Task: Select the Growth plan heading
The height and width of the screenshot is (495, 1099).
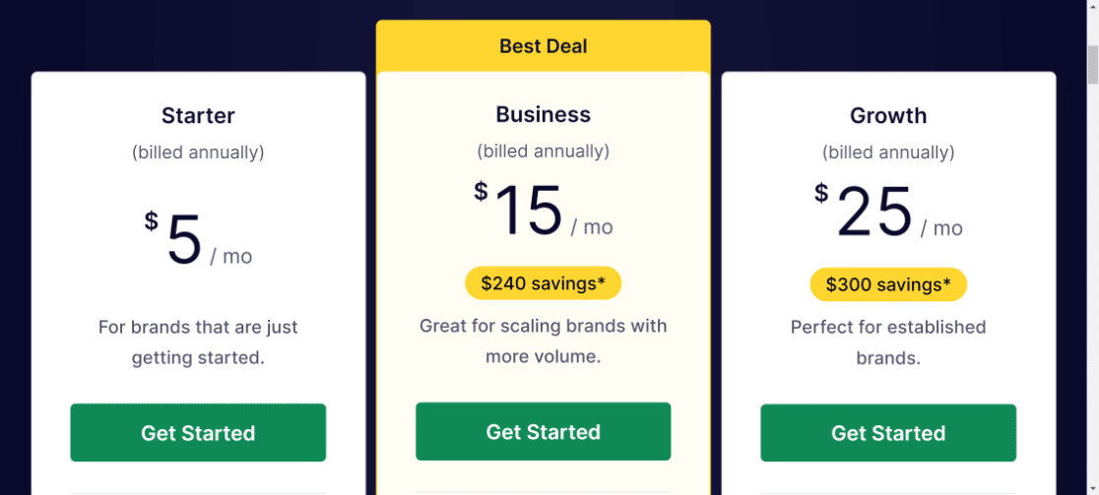Action: coord(888,116)
